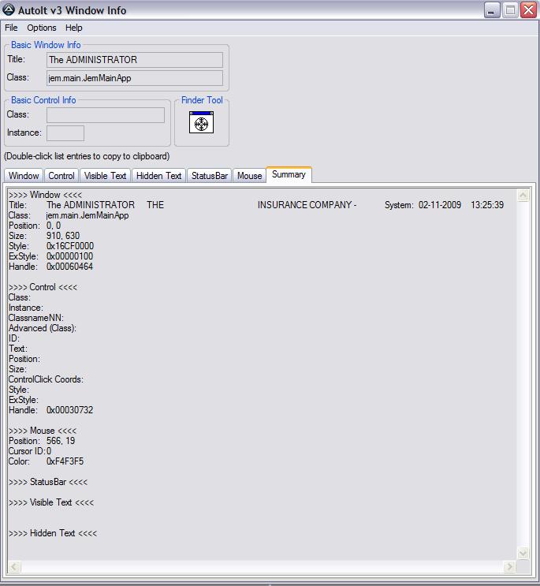540x586 pixels.
Task: Click the 'Cursor ID: 0' line
Action: click(x=30, y=451)
